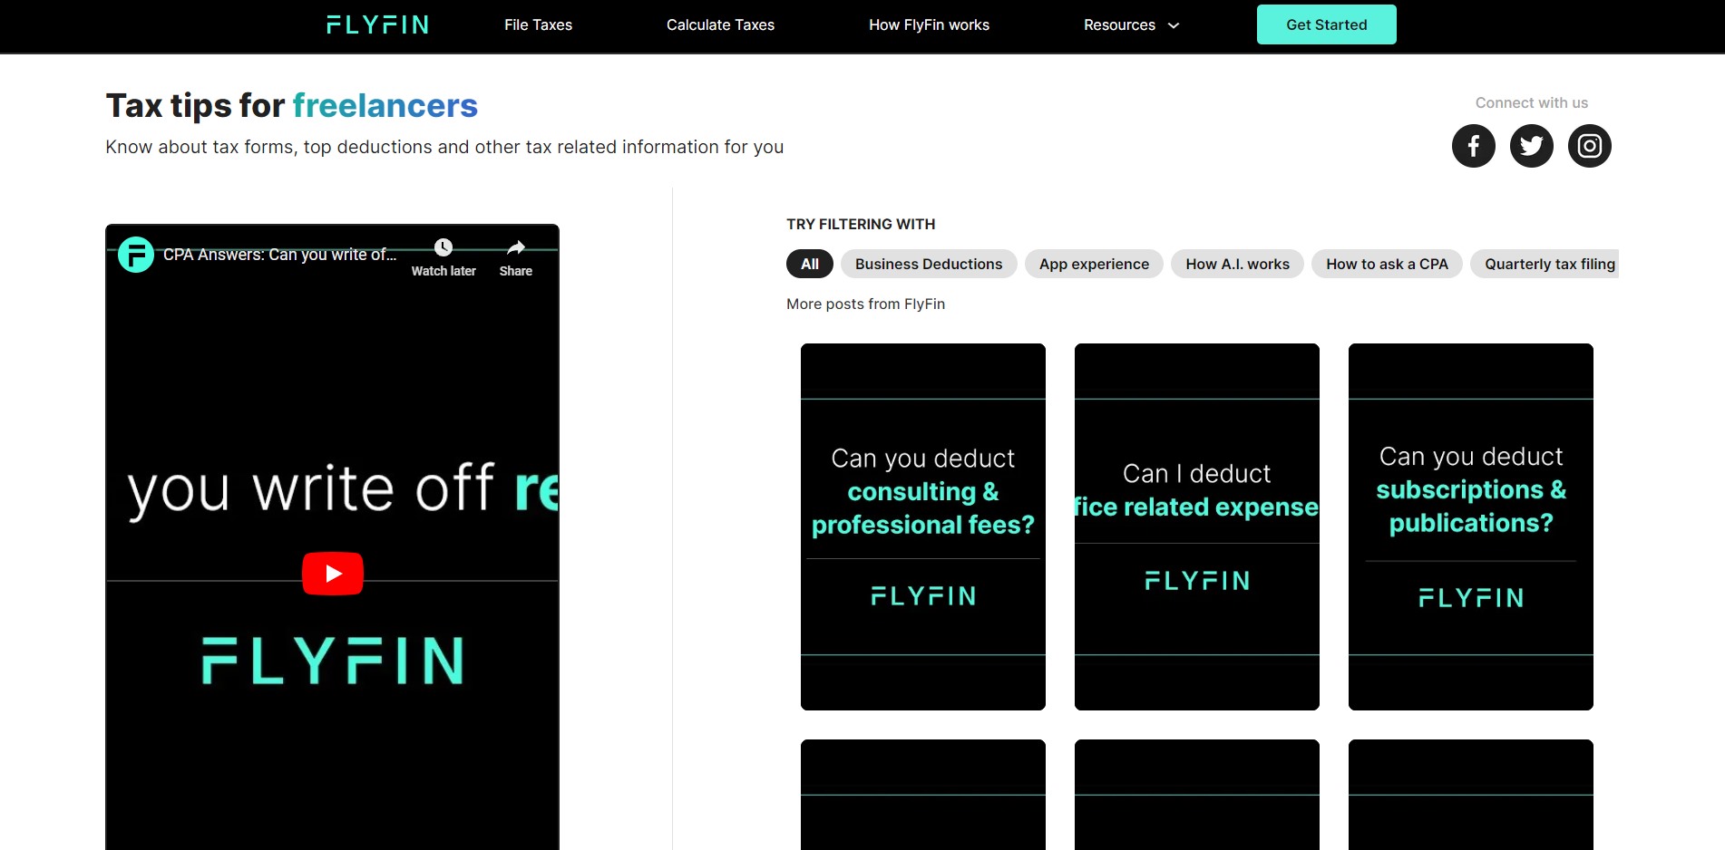Image resolution: width=1725 pixels, height=850 pixels.
Task: Open the office related expense post
Action: tap(1197, 526)
